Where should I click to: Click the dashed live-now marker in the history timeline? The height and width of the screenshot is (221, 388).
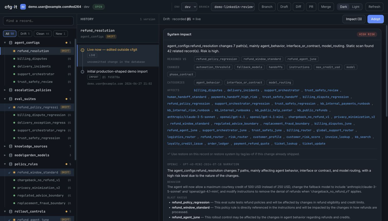click(x=82, y=50)
